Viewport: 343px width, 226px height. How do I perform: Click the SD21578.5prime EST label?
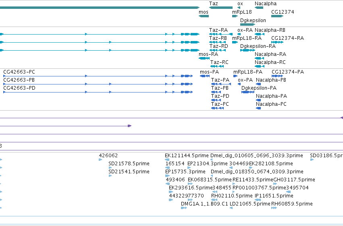[x=129, y=164]
